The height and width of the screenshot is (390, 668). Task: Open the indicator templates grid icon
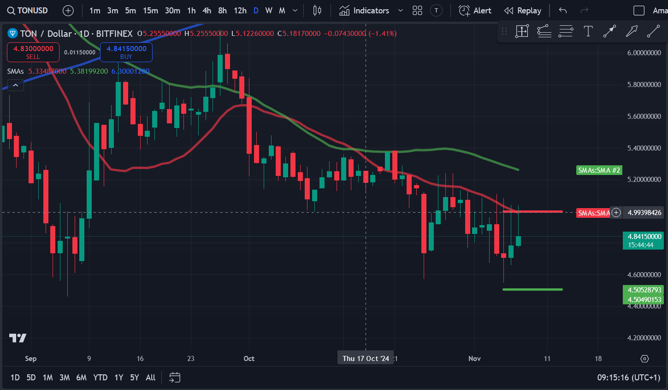coord(417,11)
